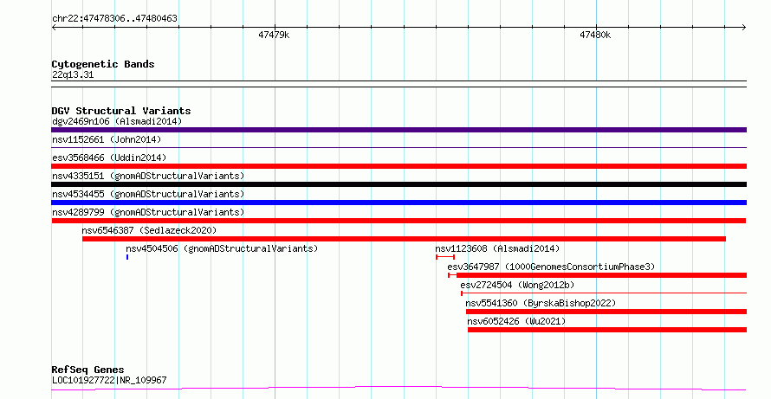Click the nsv6052426 (Wu2021) red bar

pos(606,330)
